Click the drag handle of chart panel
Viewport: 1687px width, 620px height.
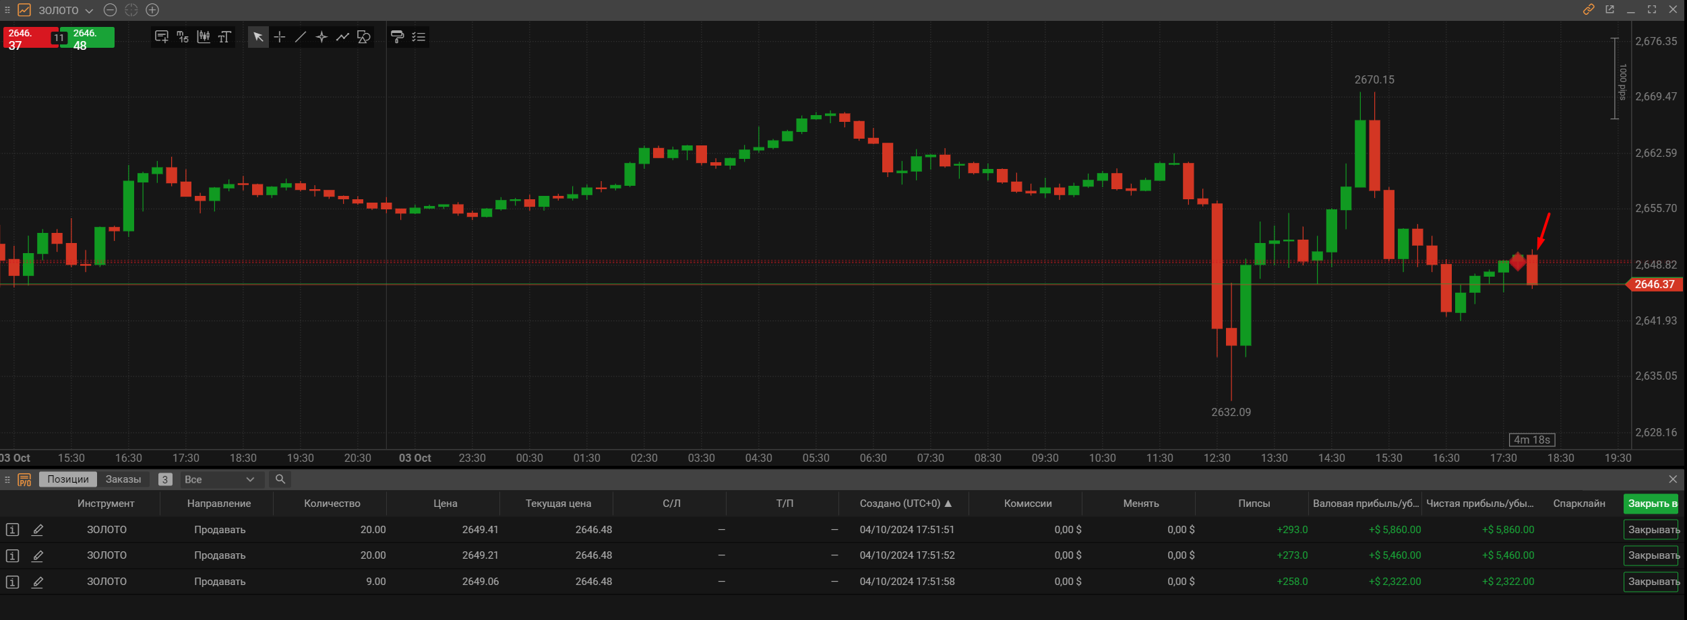click(x=7, y=10)
